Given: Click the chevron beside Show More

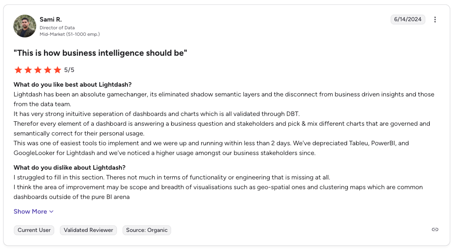Looking at the screenshot, I should pos(51,212).
